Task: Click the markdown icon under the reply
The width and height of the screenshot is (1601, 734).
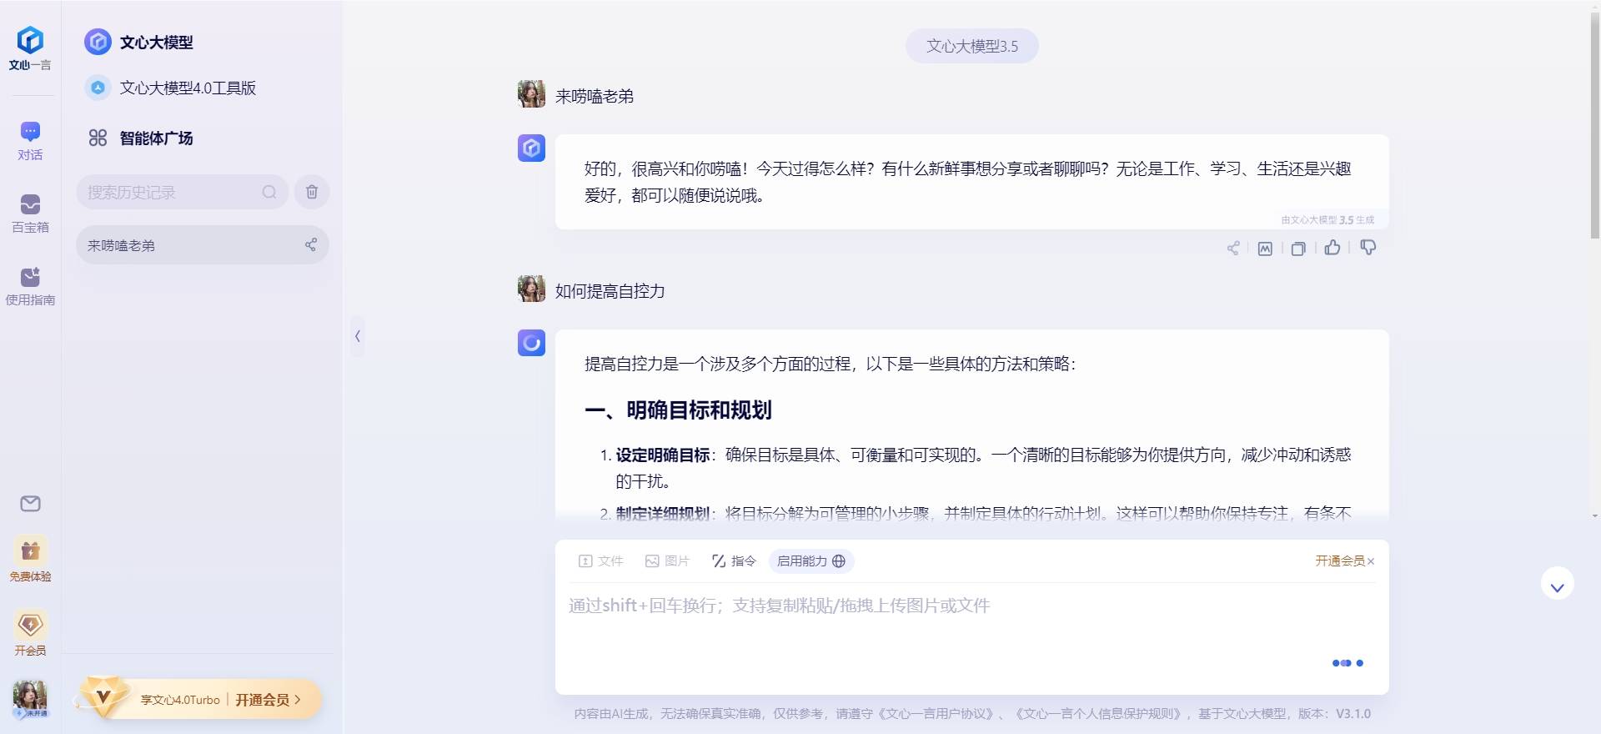Action: point(1265,249)
